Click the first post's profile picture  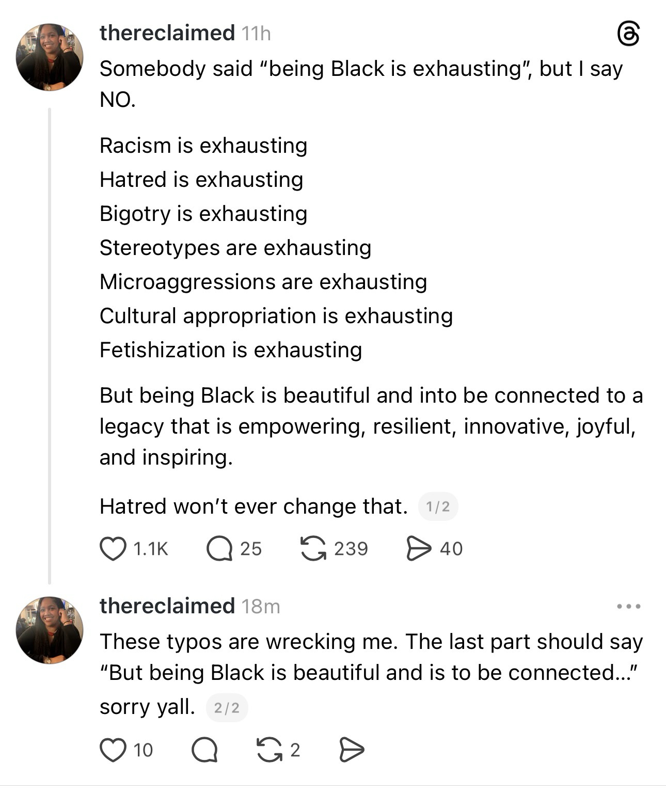50,57
